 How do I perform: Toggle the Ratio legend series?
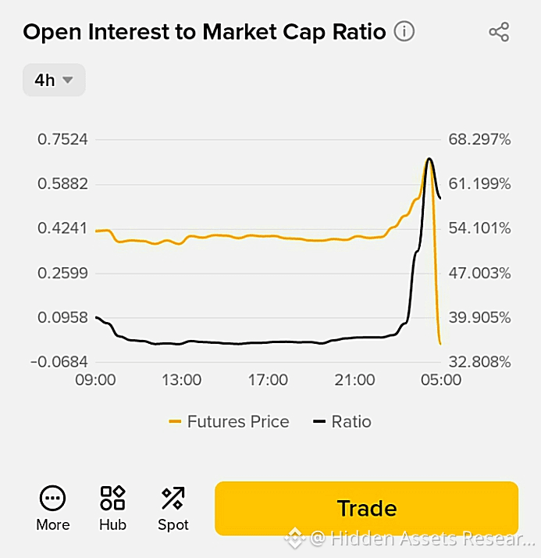pyautogui.click(x=342, y=422)
